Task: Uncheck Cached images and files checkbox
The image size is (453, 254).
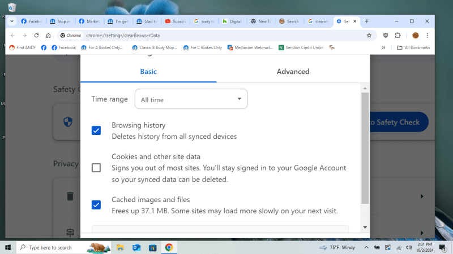Action: (96, 205)
